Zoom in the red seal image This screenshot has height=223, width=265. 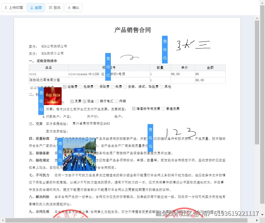(41, 101)
